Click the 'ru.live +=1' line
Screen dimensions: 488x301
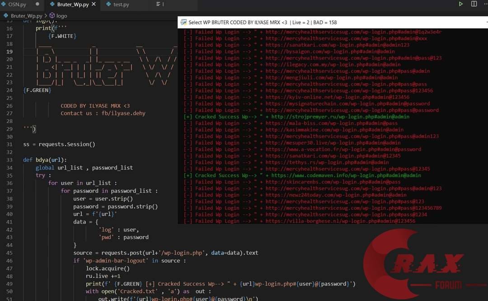coord(103,276)
